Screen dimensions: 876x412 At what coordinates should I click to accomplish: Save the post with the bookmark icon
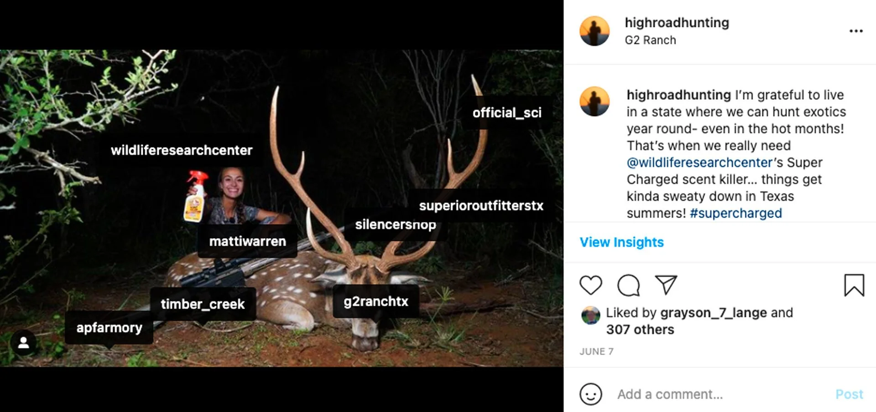coord(854,285)
